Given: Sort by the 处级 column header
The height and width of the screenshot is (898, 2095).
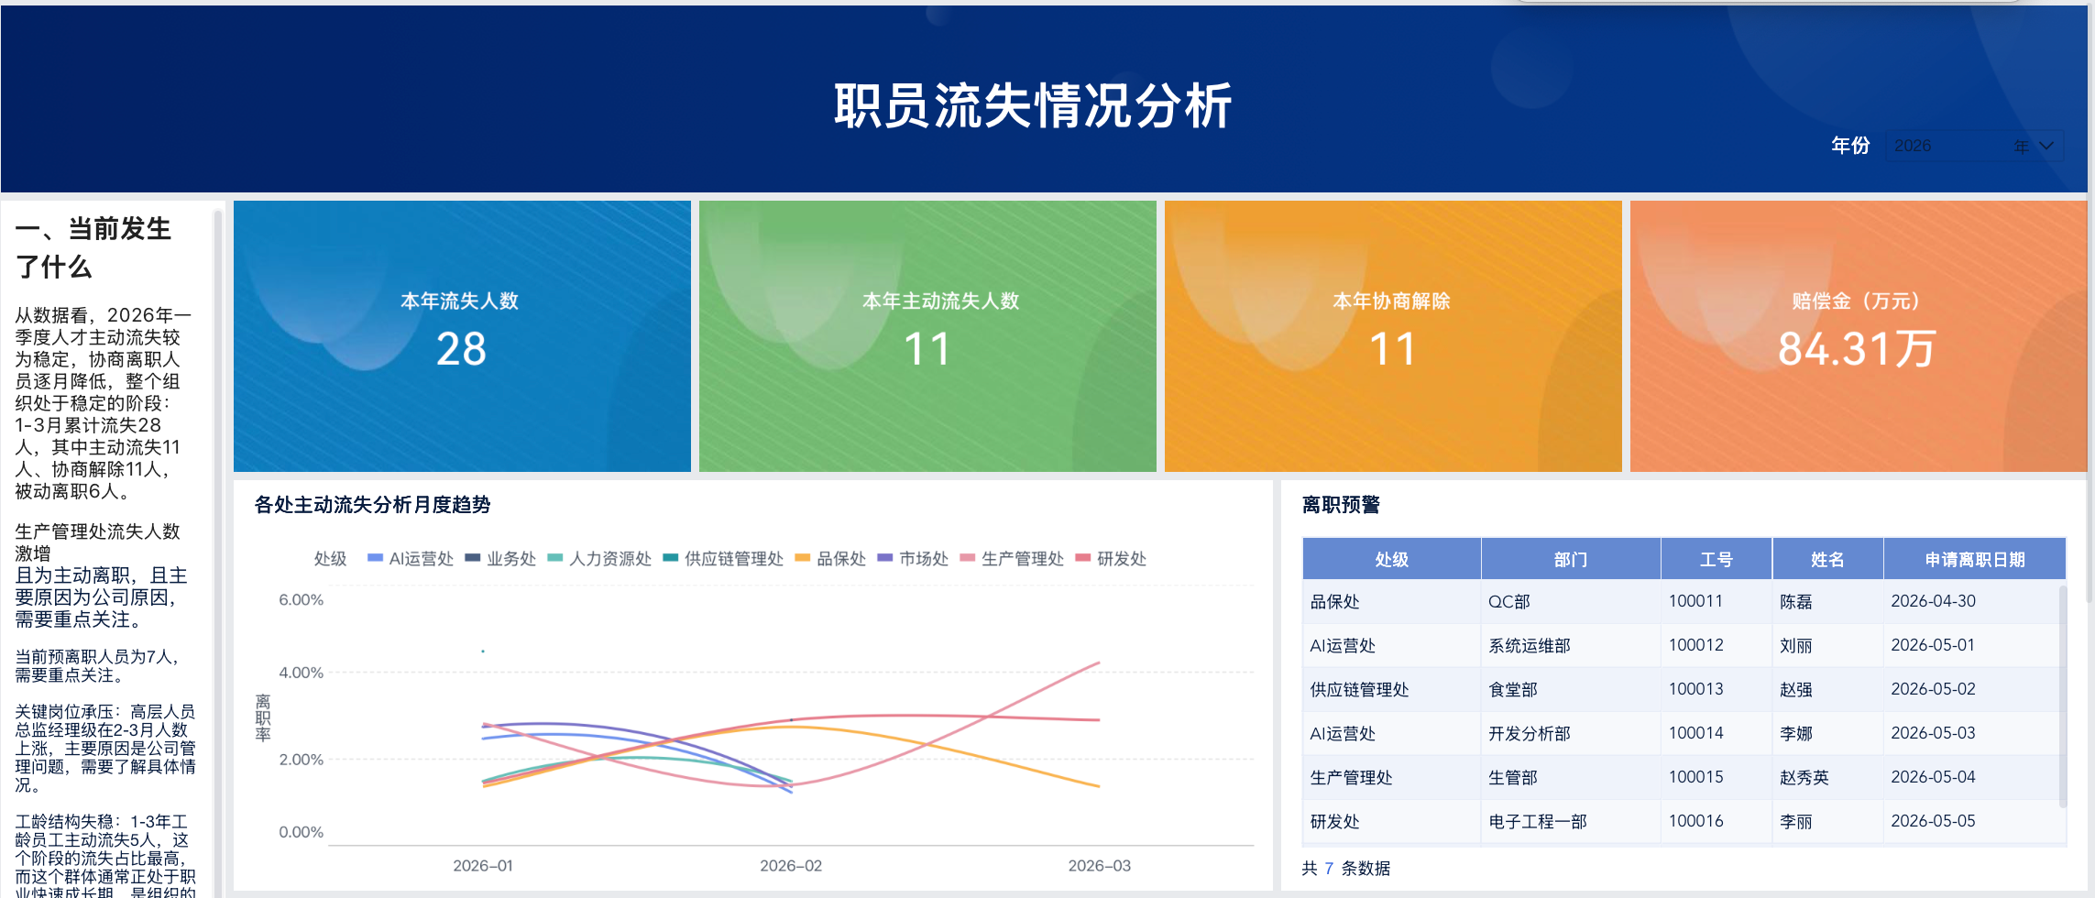Looking at the screenshot, I should [1391, 559].
